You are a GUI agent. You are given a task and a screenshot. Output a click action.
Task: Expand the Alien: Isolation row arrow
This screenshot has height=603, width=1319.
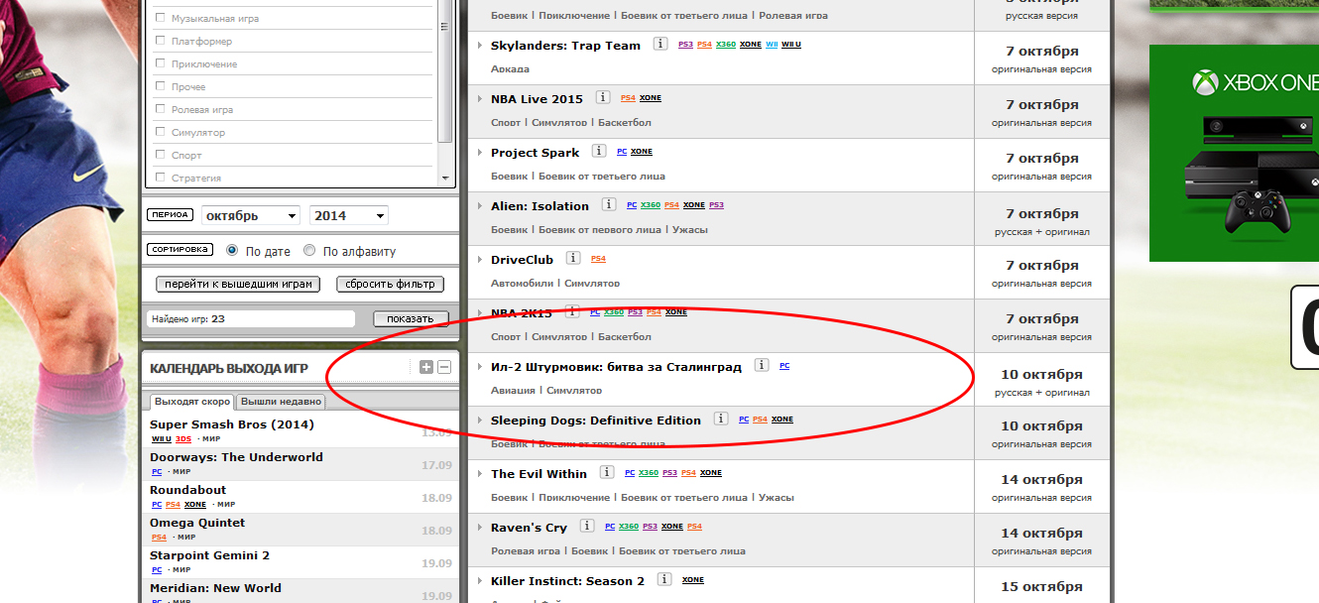[479, 206]
